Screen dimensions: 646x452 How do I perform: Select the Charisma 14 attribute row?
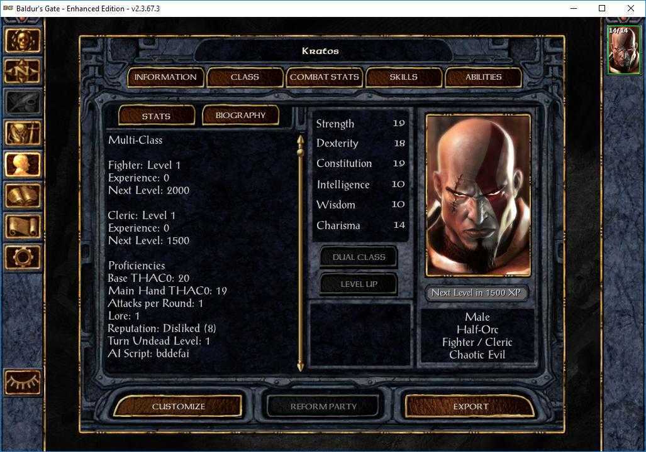[x=360, y=225]
